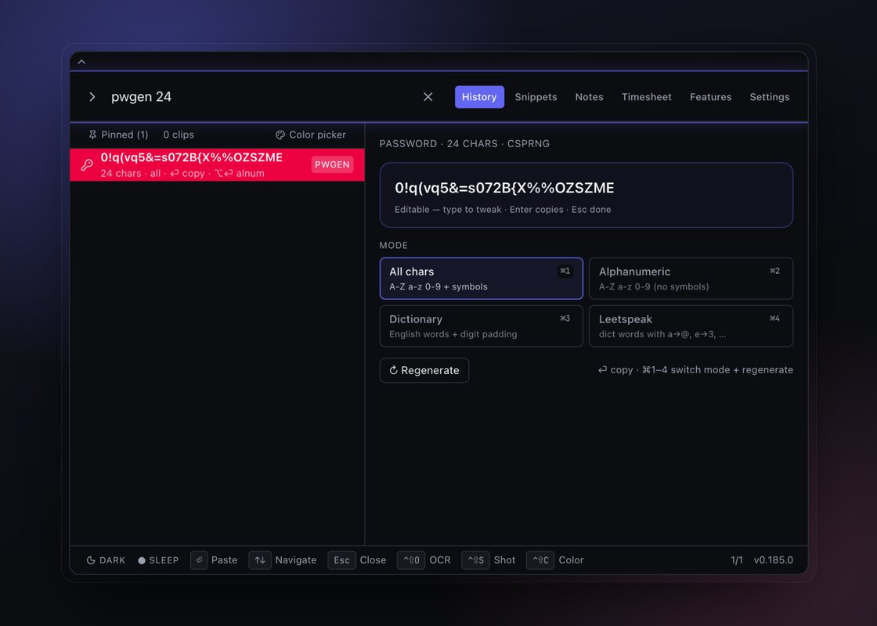Image resolution: width=877 pixels, height=626 pixels.
Task: Show Pinned (1) items
Action: point(118,135)
